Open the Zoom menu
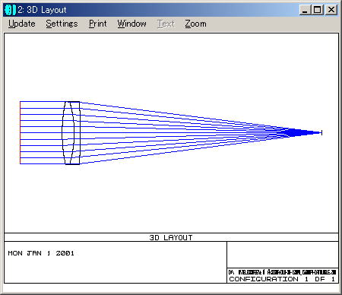 (195, 24)
